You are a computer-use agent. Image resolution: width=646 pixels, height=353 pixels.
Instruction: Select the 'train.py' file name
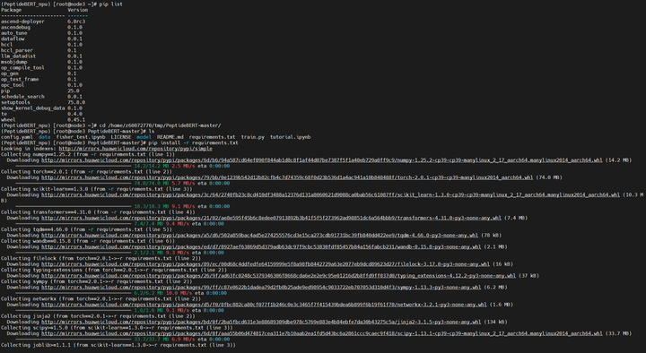coord(253,137)
